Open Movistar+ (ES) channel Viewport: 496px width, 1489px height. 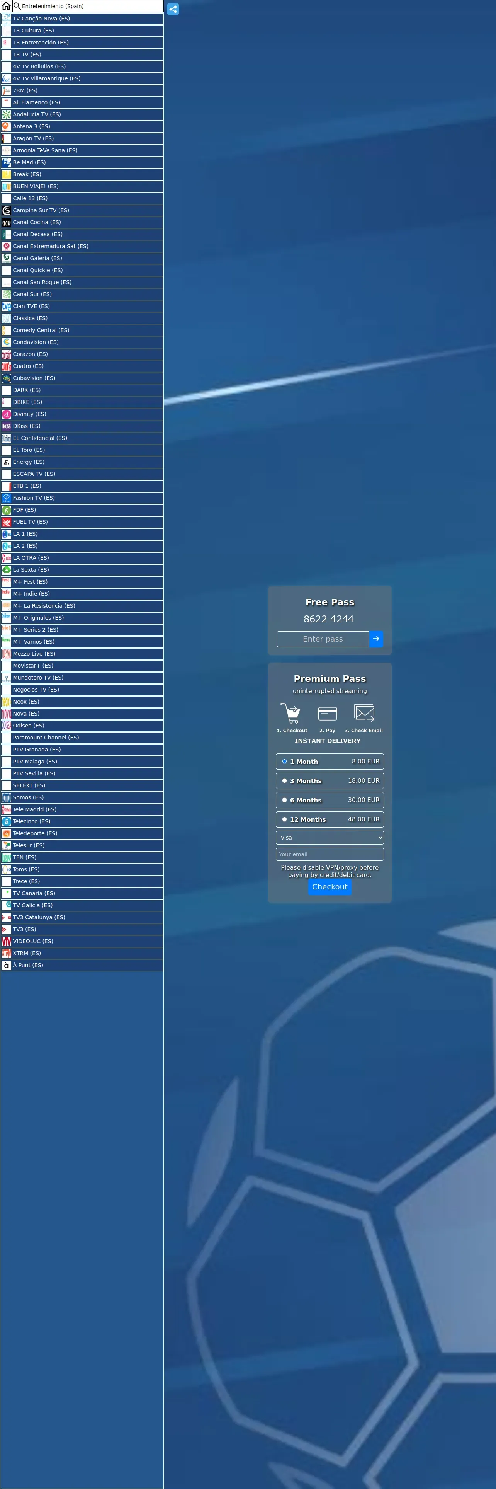click(82, 666)
